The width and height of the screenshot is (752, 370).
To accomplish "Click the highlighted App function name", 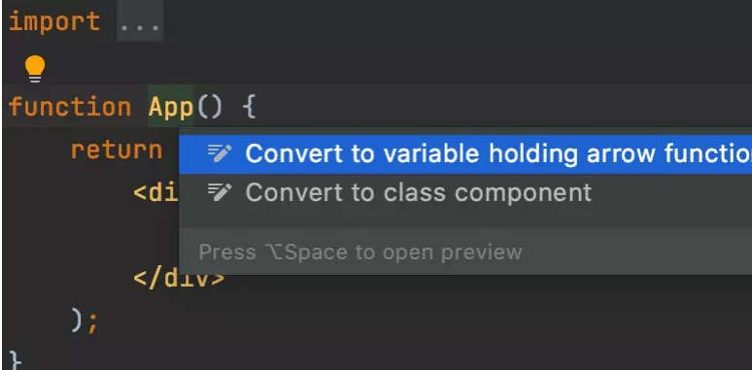I will point(171,107).
